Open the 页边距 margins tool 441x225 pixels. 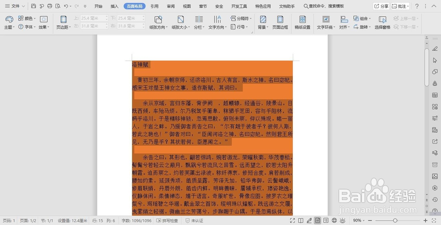pyautogui.click(x=64, y=22)
